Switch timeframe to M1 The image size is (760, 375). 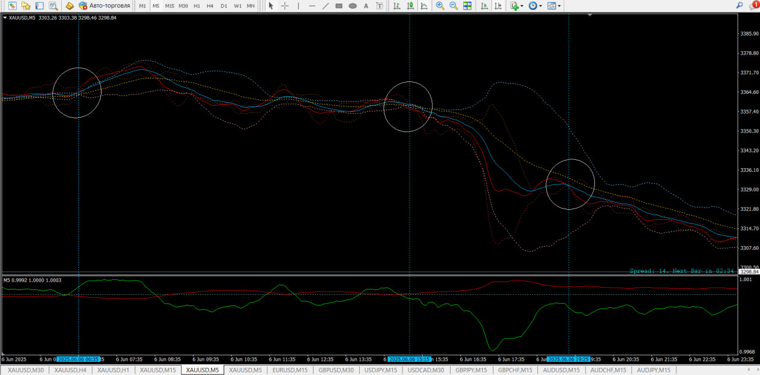pyautogui.click(x=142, y=6)
